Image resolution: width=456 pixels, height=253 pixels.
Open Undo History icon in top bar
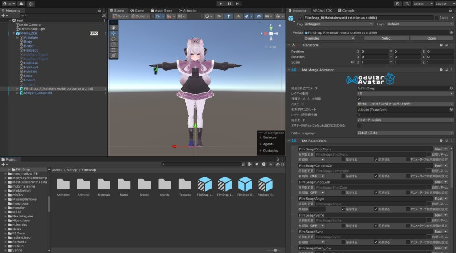click(397, 4)
